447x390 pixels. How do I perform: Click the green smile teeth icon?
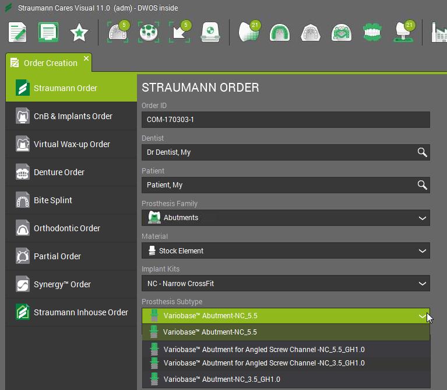click(x=372, y=33)
